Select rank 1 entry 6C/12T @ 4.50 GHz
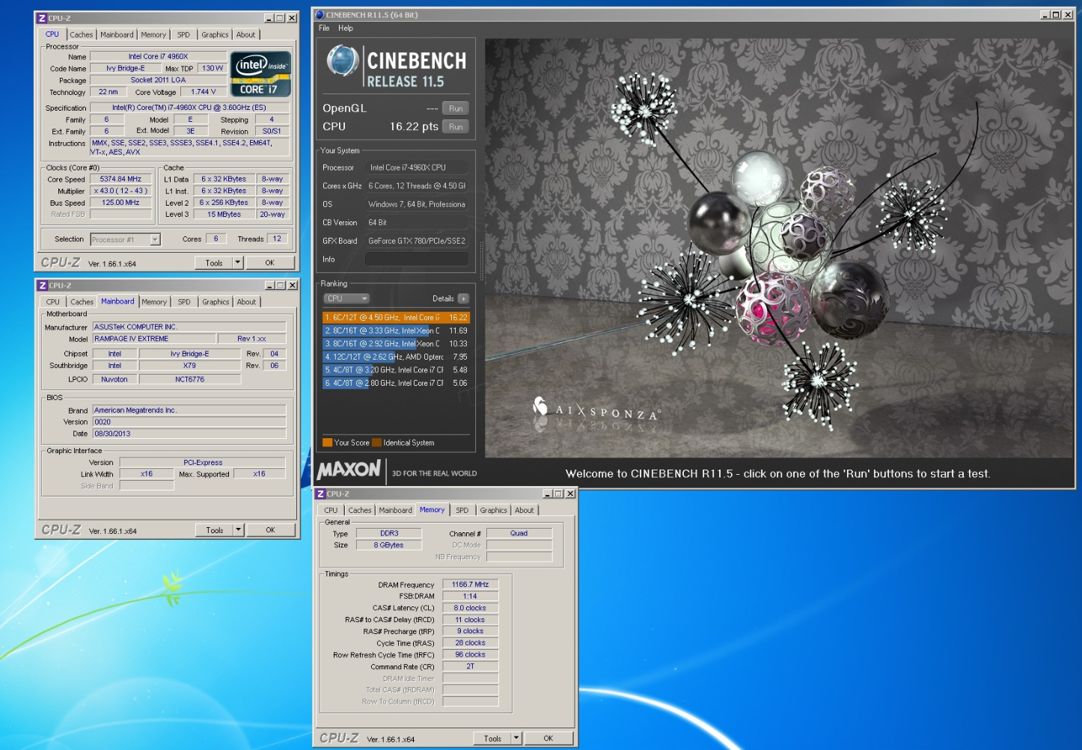The height and width of the screenshot is (750, 1082). [x=396, y=318]
